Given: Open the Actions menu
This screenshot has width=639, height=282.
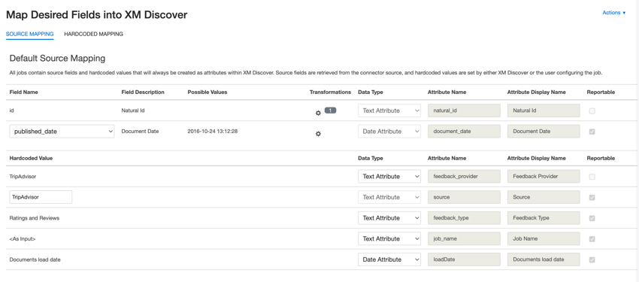Looking at the screenshot, I should click(613, 13).
